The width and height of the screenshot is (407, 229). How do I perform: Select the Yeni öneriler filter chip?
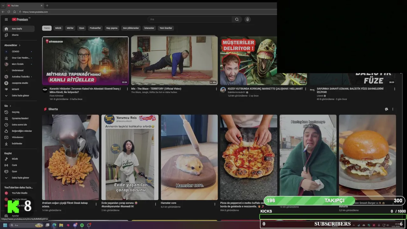point(166,28)
